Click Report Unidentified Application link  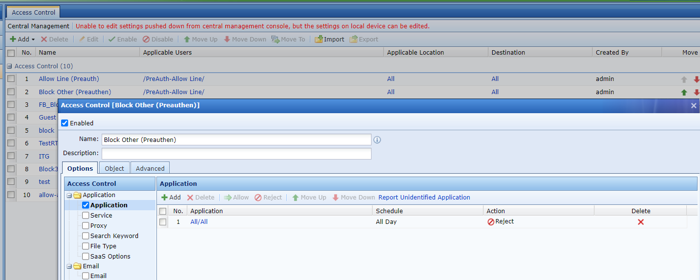click(x=424, y=198)
